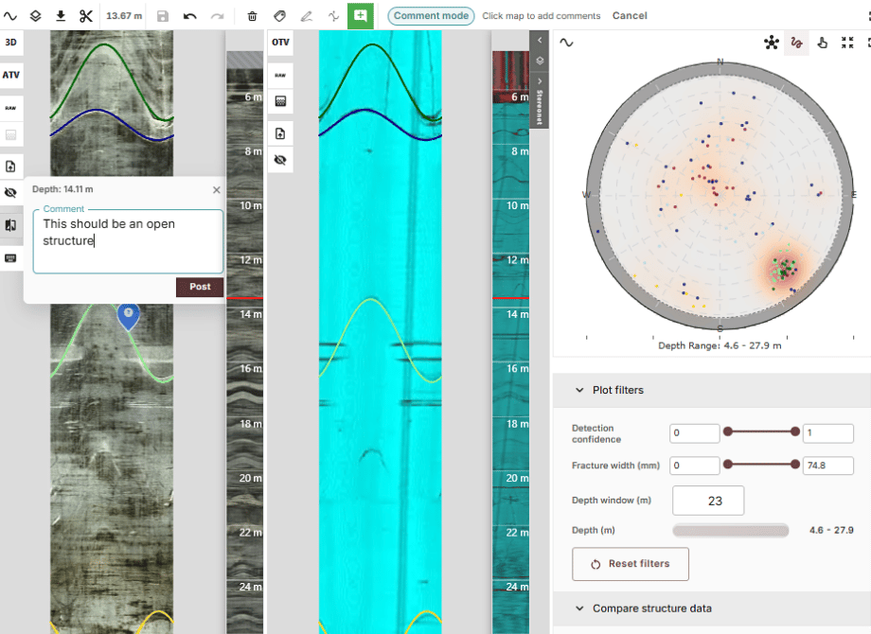Switch ATV panel to 3D view
This screenshot has height=634, width=871.
coord(11,43)
